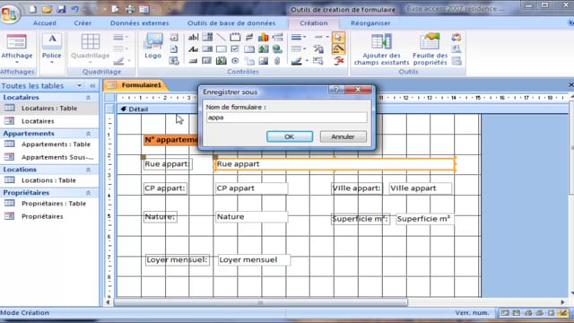
Task: Open the Police font dropdown
Action: click(x=52, y=62)
